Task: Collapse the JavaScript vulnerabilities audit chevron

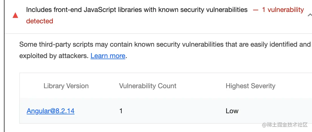Action: pyautogui.click(x=309, y=15)
